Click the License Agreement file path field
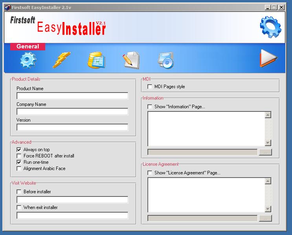The image size is (292, 235). point(202,218)
